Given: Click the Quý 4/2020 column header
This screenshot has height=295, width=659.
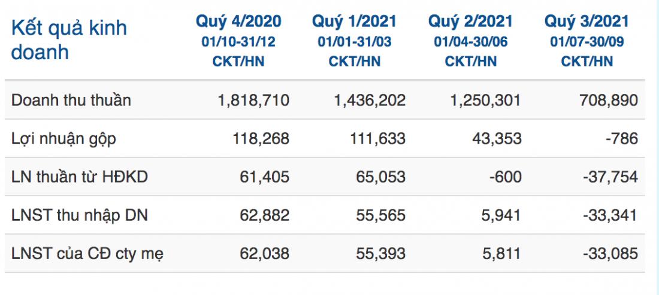Looking at the screenshot, I should click(238, 22).
